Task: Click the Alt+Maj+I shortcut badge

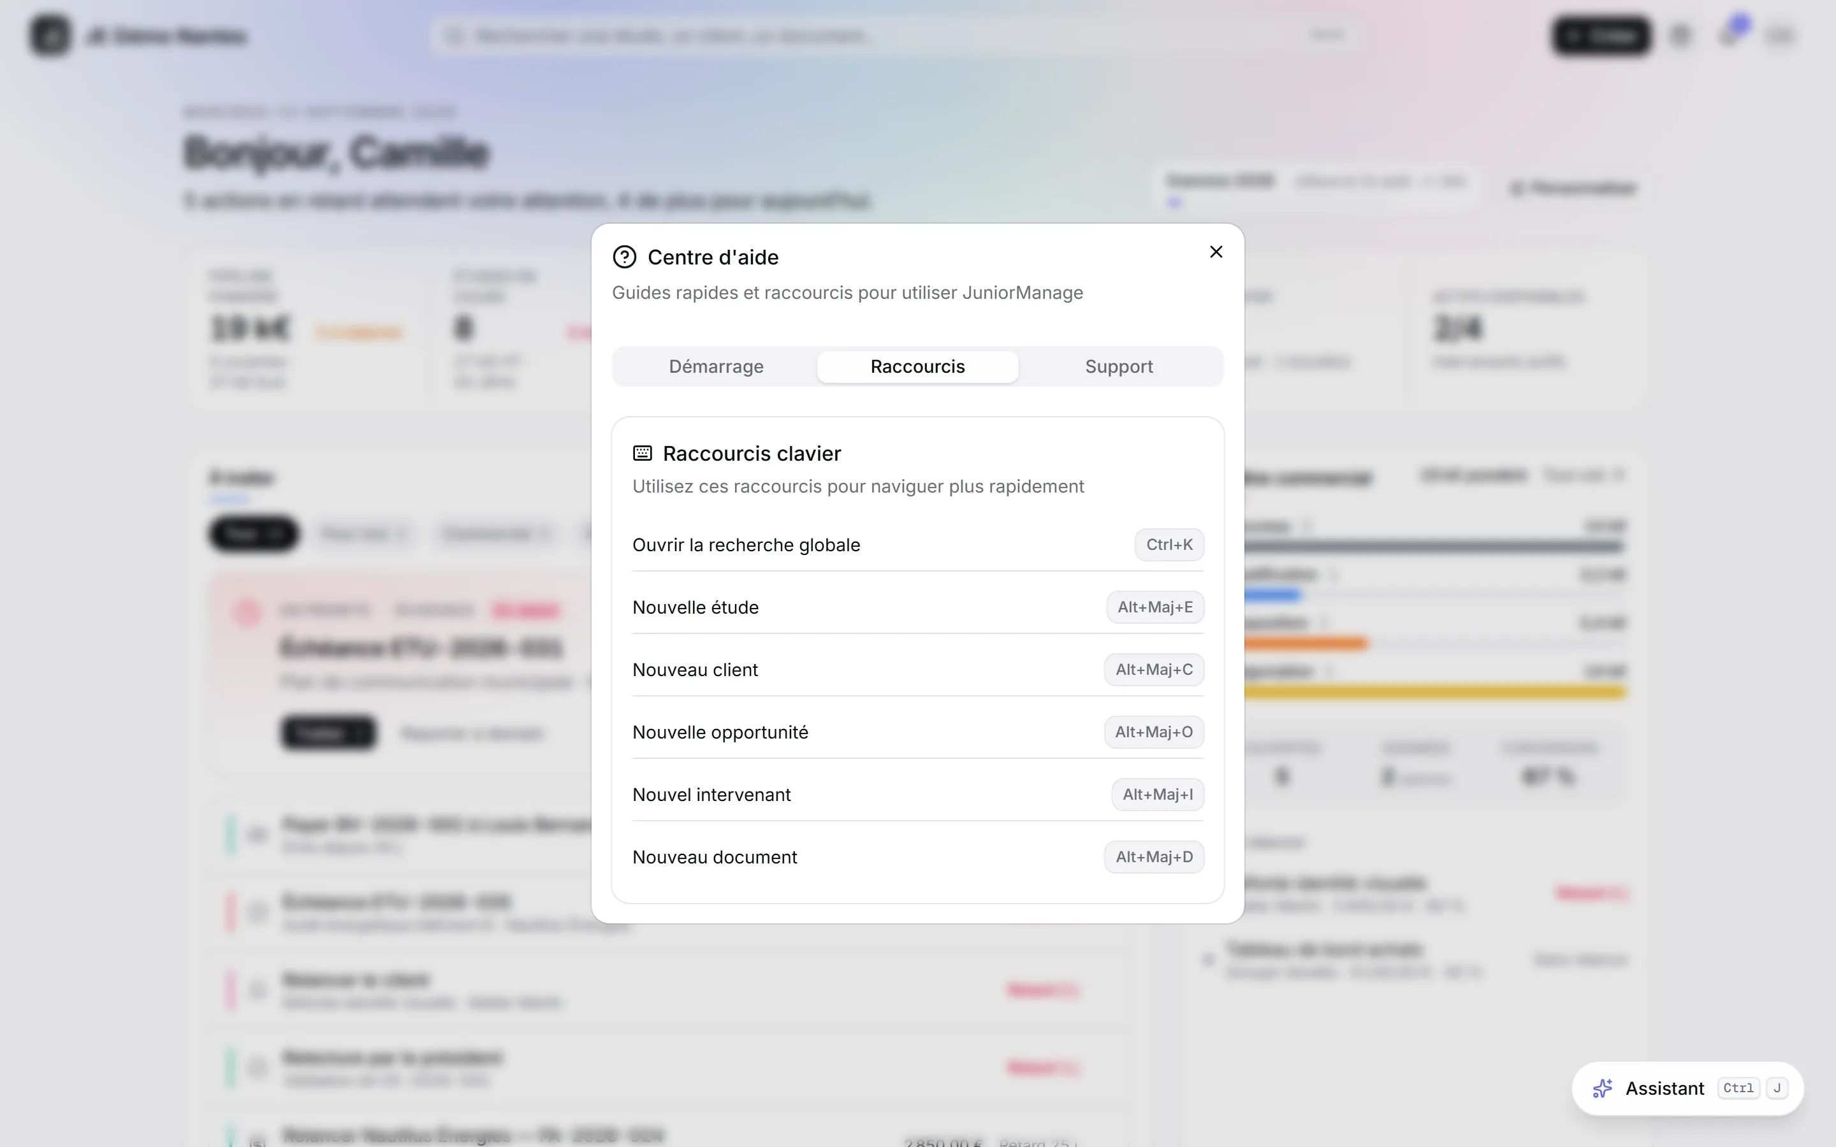Action: tap(1158, 794)
